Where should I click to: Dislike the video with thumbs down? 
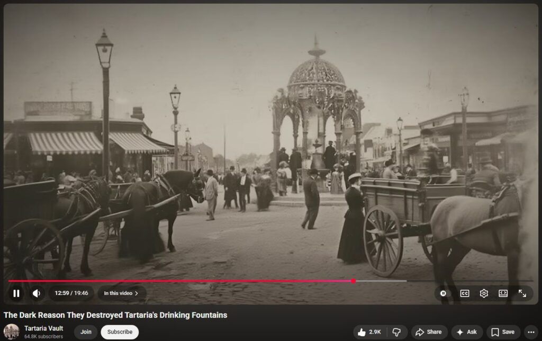click(x=396, y=332)
